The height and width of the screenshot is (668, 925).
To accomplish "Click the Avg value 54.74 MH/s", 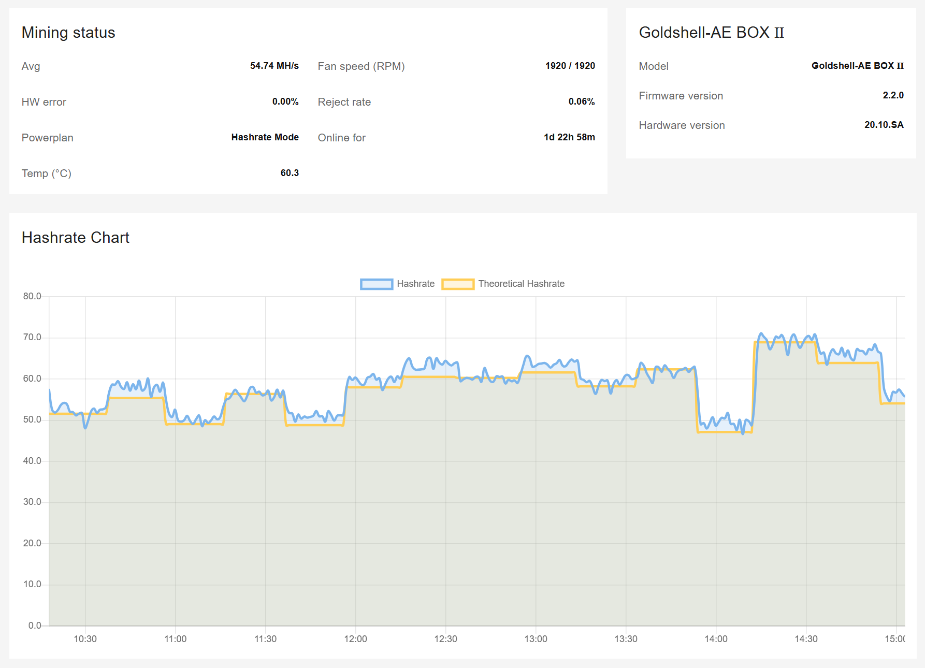I will click(274, 66).
